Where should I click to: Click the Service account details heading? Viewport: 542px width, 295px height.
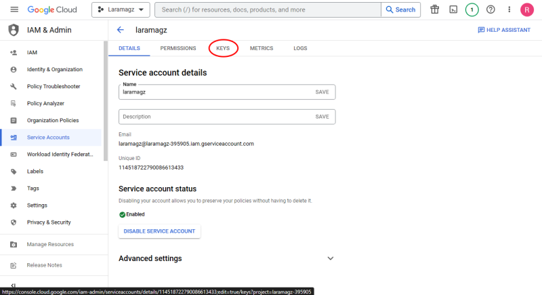[x=163, y=73]
